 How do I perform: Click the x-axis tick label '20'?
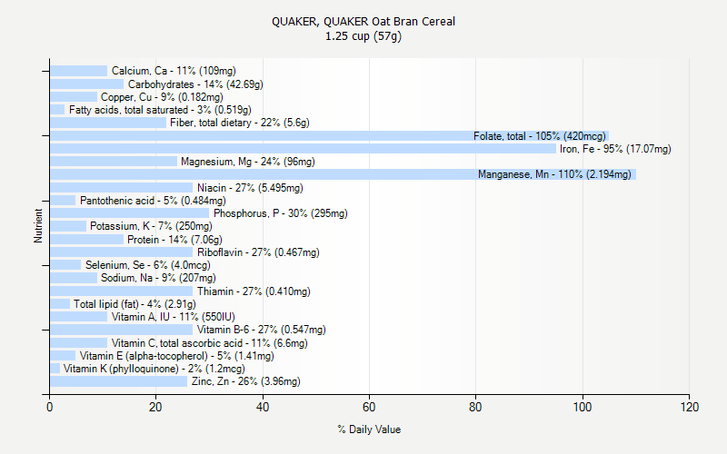tap(155, 407)
